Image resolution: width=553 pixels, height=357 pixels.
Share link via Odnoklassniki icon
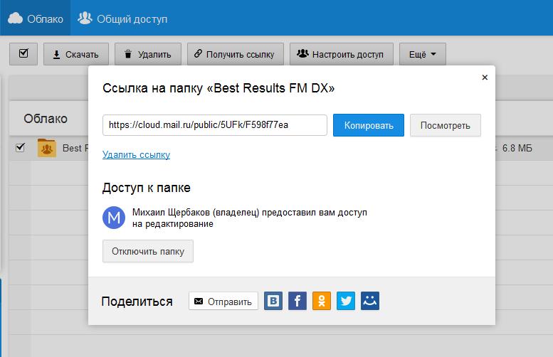(x=322, y=301)
